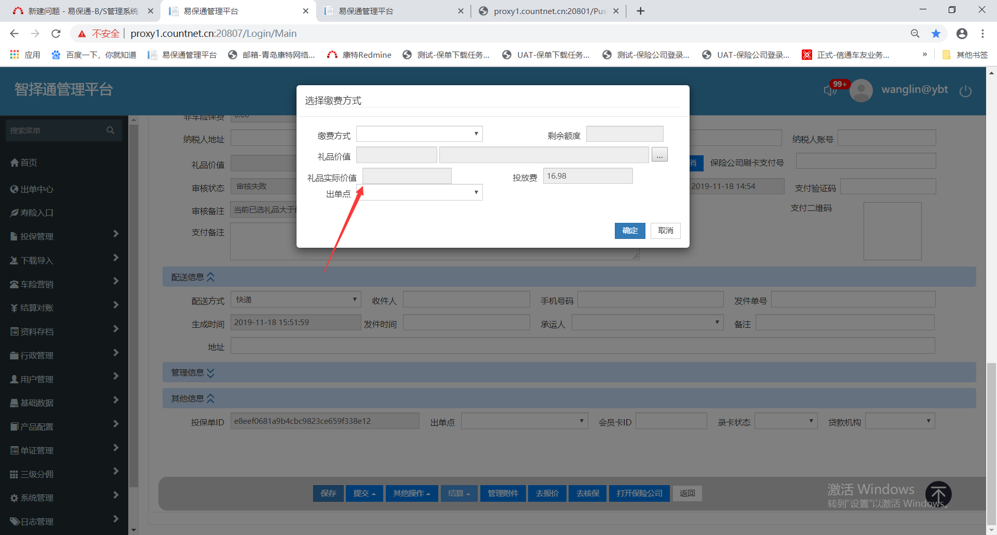Screen dimensions: 997x535
Task: Open the 缴费方式 dropdown in the dialog
Action: coord(420,134)
